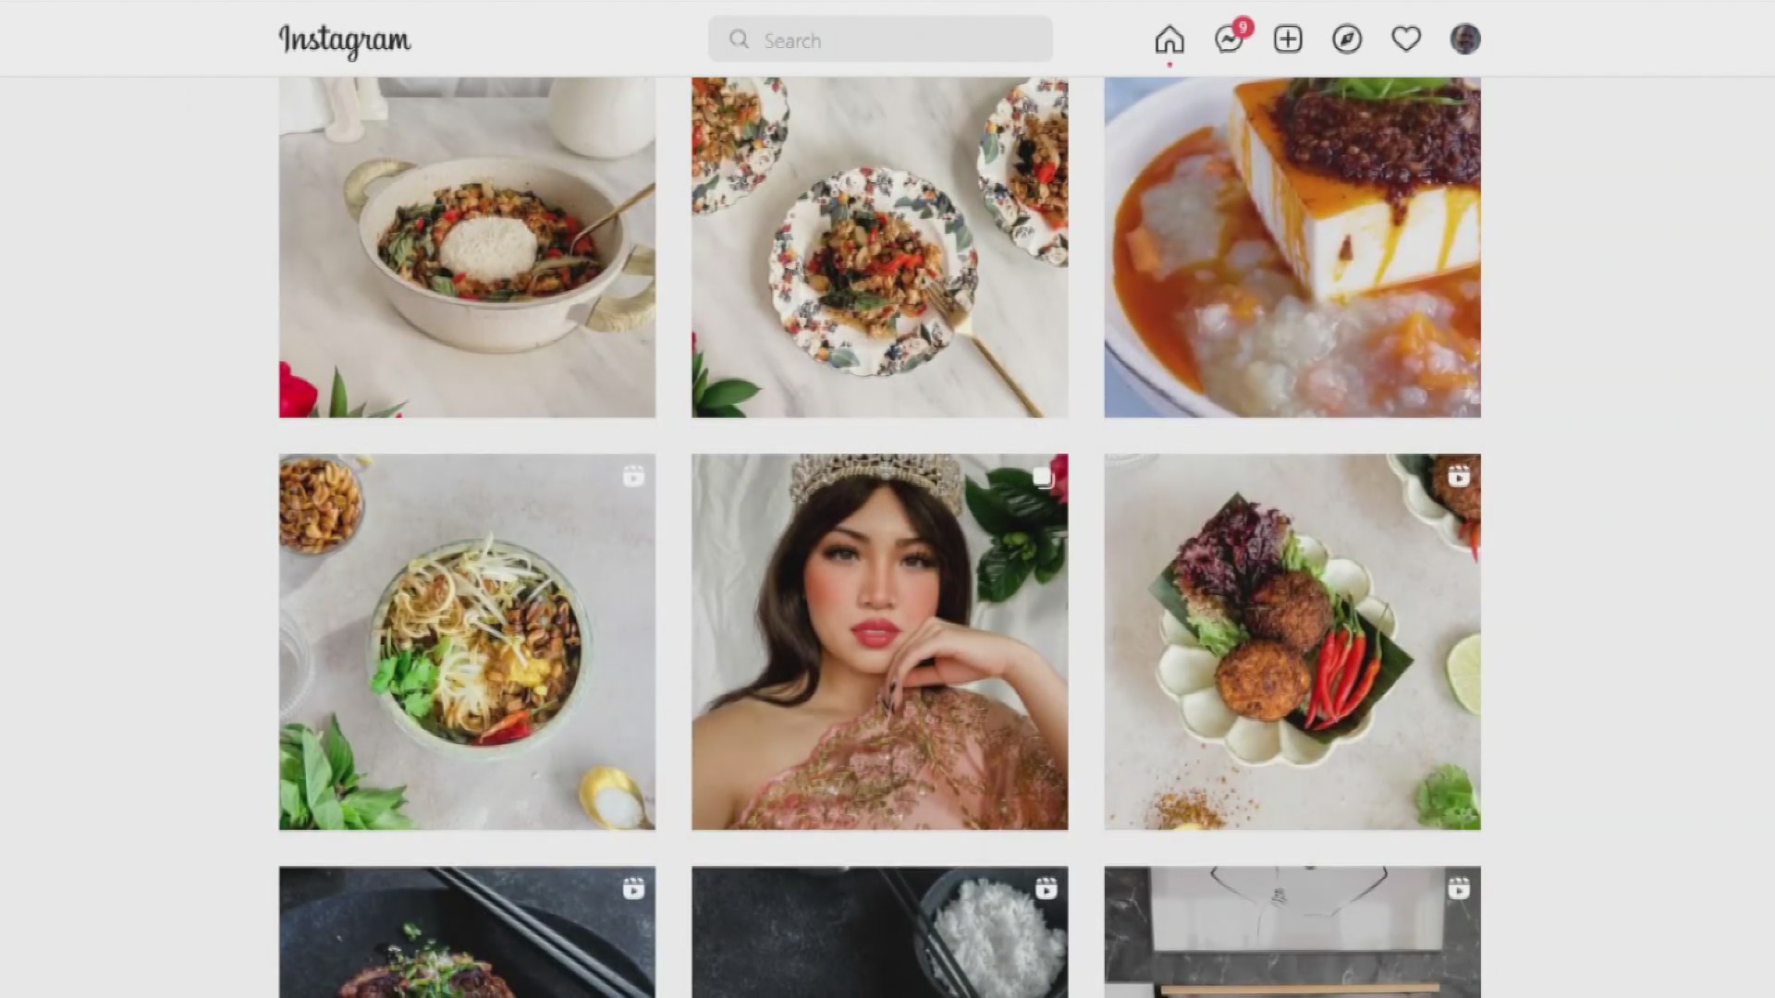Create new post with plus icon
Viewport: 1775px width, 998px height.
click(1288, 39)
